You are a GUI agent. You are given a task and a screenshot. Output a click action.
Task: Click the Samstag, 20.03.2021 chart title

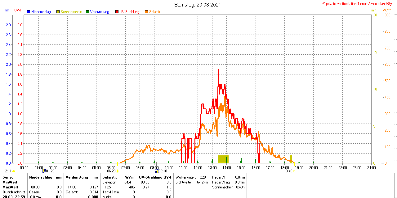pyautogui.click(x=198, y=5)
